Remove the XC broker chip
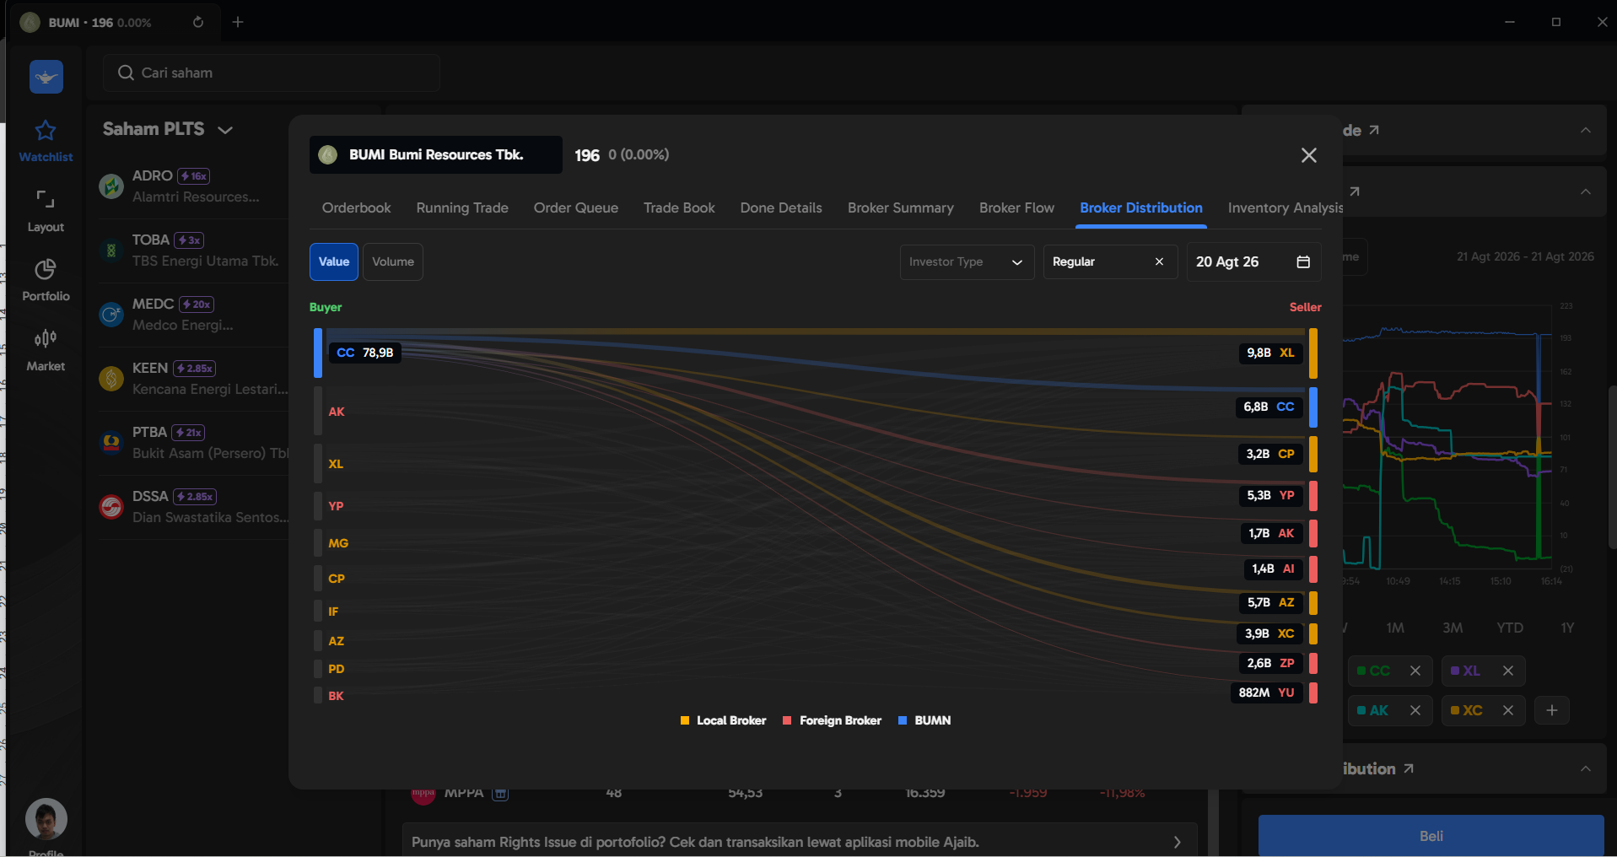Image resolution: width=1617 pixels, height=857 pixels. click(x=1508, y=710)
